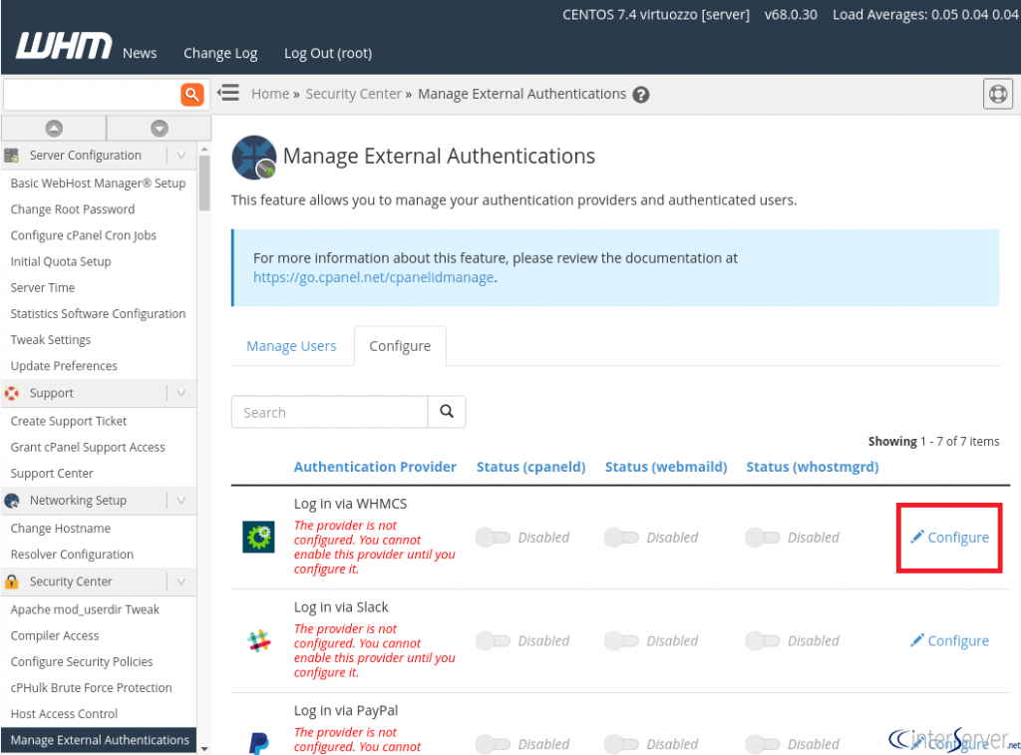
Task: Open Resolver Configuration in sidebar
Action: tap(72, 555)
